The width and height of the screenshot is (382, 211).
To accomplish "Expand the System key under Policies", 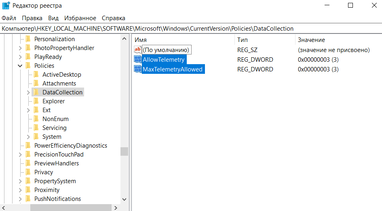I will [28, 137].
